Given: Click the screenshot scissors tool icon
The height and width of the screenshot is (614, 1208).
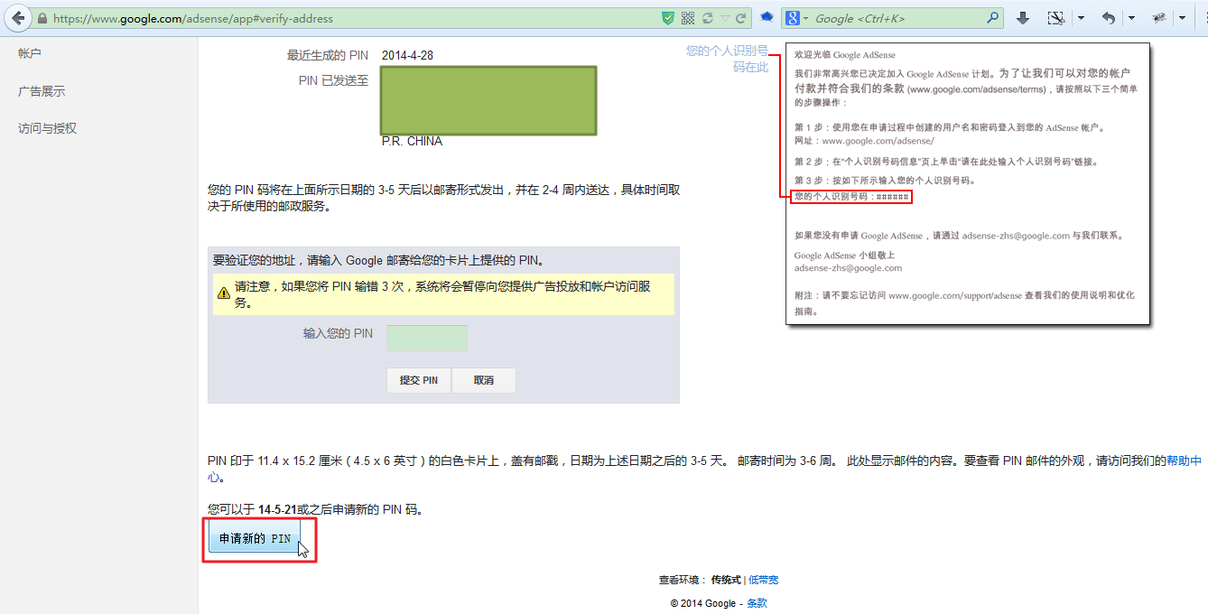Looking at the screenshot, I should pyautogui.click(x=1055, y=18).
